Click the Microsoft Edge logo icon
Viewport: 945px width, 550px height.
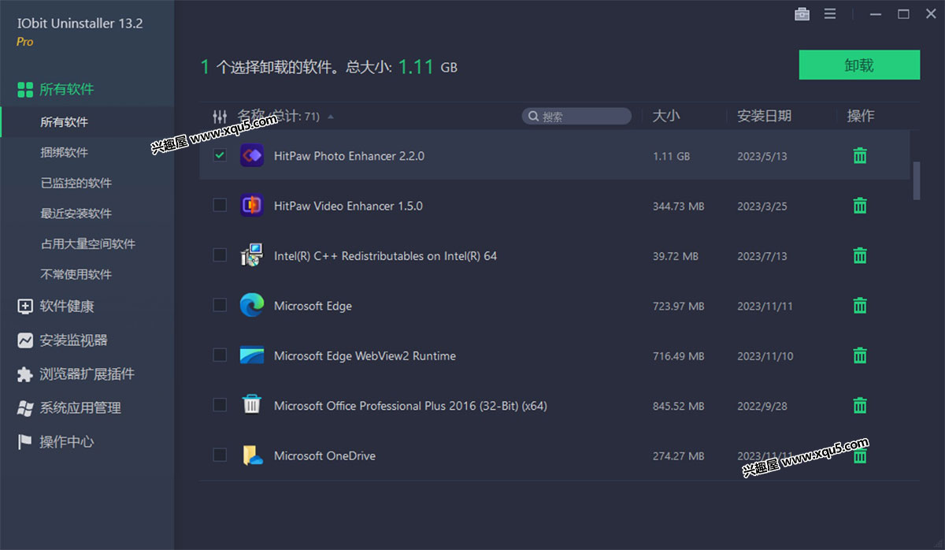pos(252,305)
